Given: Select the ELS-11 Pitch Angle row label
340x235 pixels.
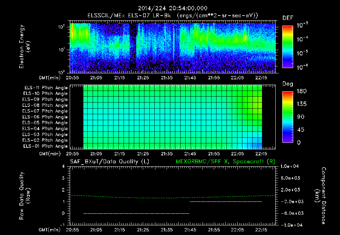Looking at the screenshot, I should click(x=46, y=88).
